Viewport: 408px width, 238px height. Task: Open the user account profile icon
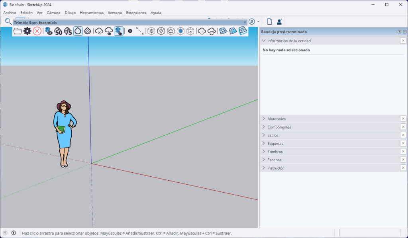(x=252, y=21)
